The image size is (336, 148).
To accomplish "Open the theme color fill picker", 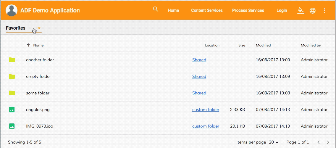I will 301,11.
